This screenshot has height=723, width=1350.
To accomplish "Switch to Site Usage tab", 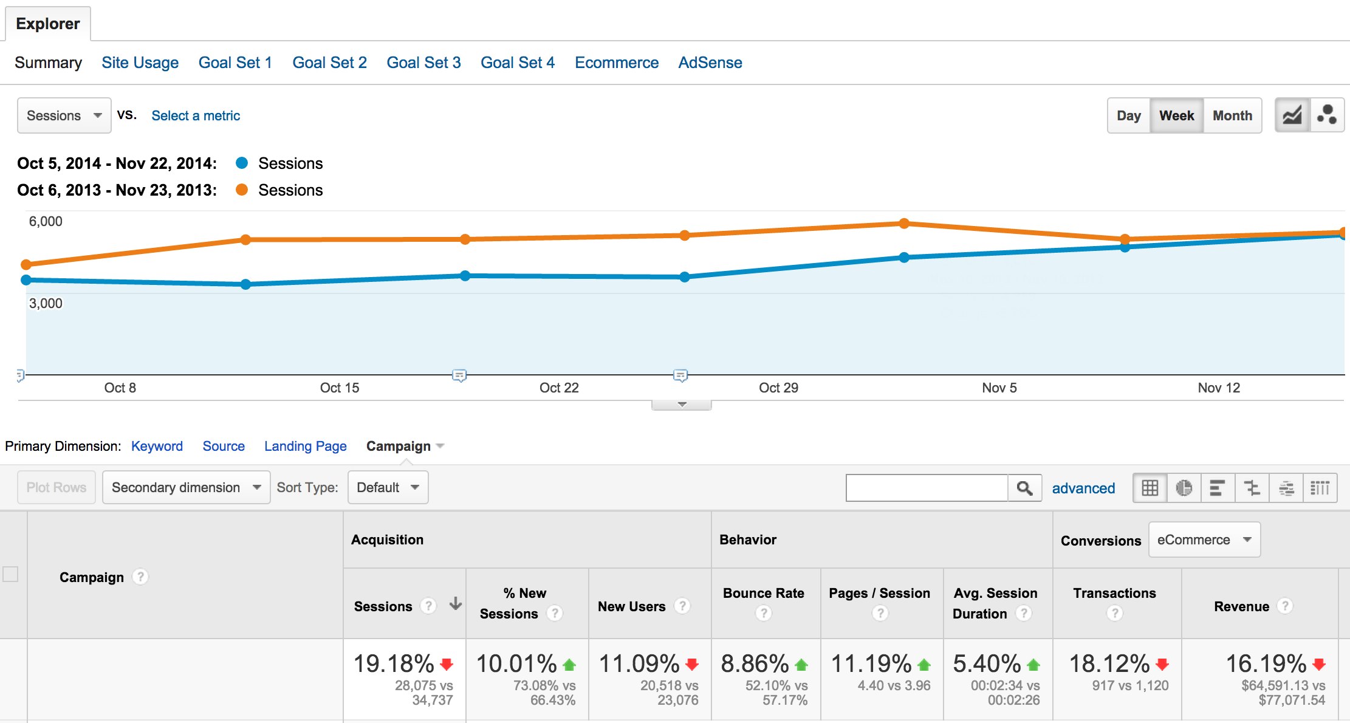I will click(140, 63).
